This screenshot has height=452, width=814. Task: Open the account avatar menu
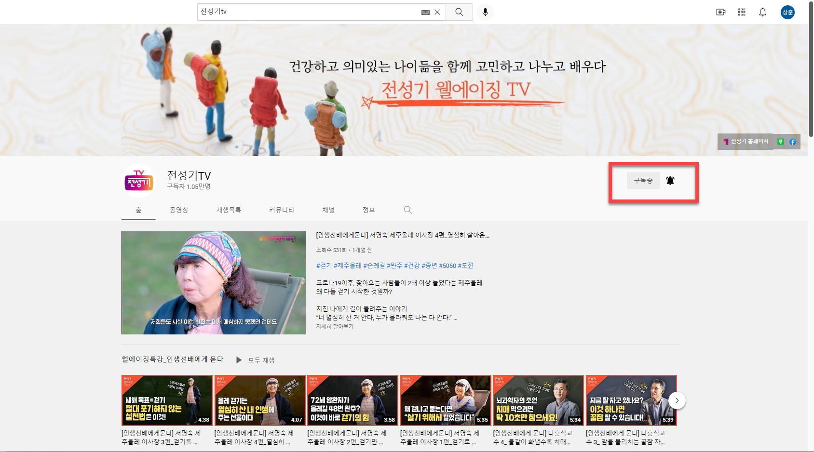click(x=787, y=12)
